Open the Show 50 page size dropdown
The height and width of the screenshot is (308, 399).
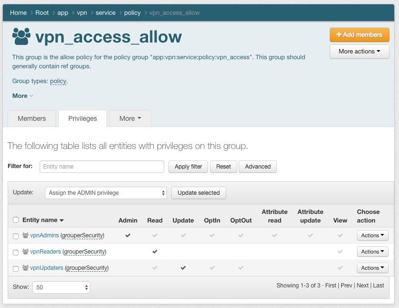61,287
